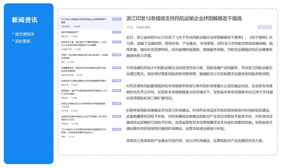Click the 新闻资讯 heading in the blue sidebar
This screenshot has height=168, width=283.
point(25,20)
